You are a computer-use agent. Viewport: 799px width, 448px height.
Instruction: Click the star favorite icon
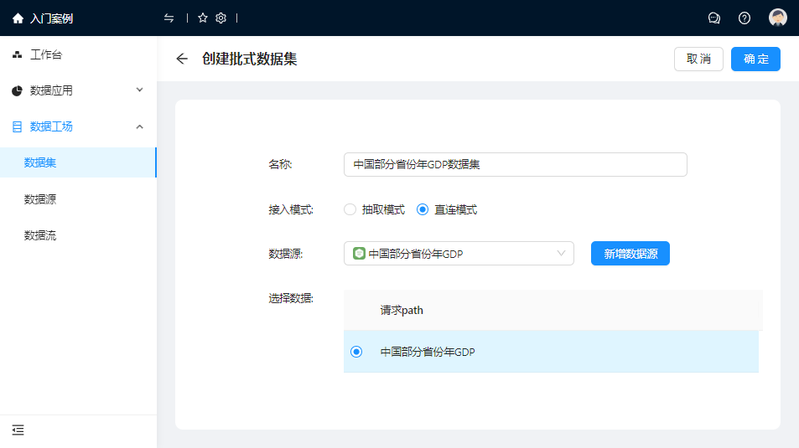click(x=202, y=18)
